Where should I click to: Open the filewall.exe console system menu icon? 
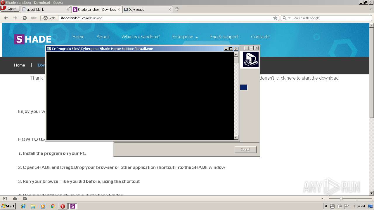pyautogui.click(x=49, y=49)
